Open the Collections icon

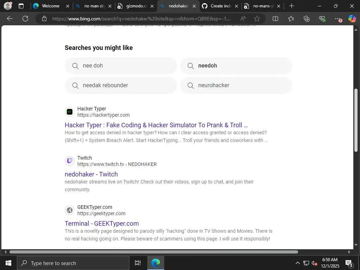tap(307, 19)
